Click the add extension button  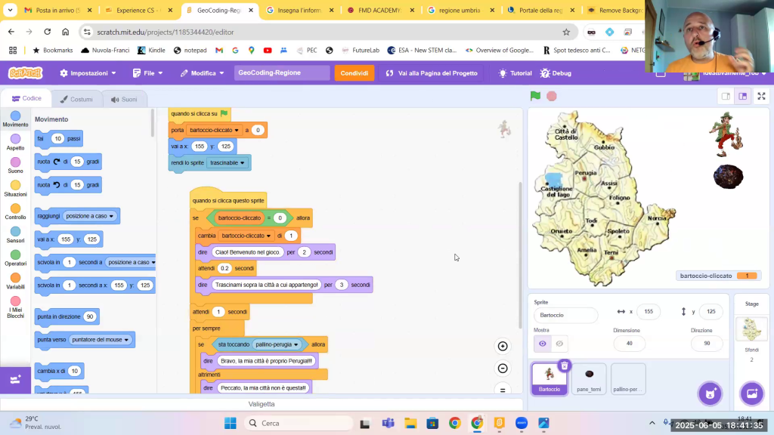point(15,380)
